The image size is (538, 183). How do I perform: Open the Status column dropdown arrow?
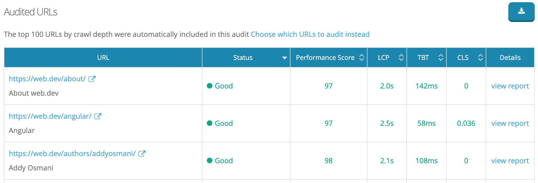point(284,58)
